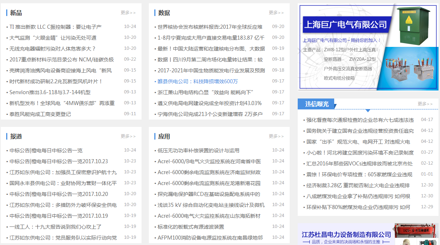Open 橙电每日中标公告一览2017.10.23 link
Viewport: 440px width, 245px height.
59,161
